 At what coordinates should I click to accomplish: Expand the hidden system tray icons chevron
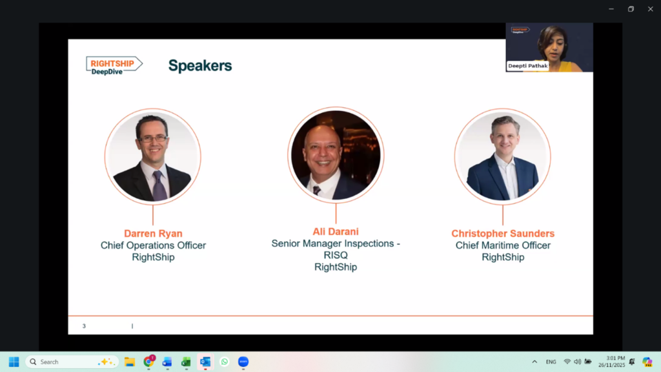534,362
